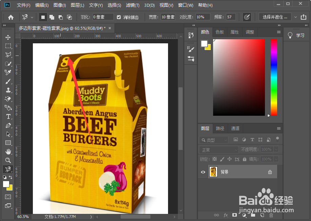Close the document tab
This screenshot has height=221, width=311.
[x=110, y=28]
